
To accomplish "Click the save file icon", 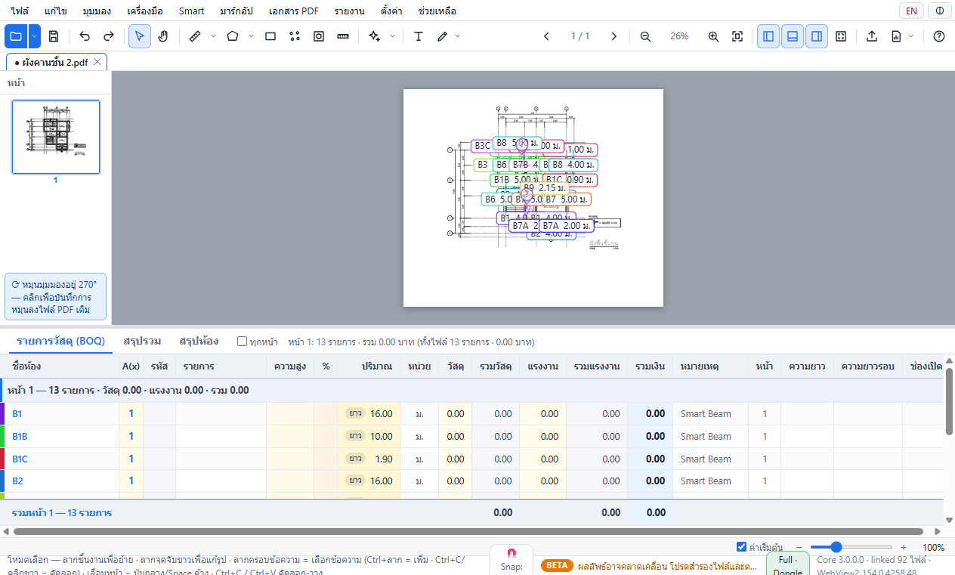I will point(54,36).
